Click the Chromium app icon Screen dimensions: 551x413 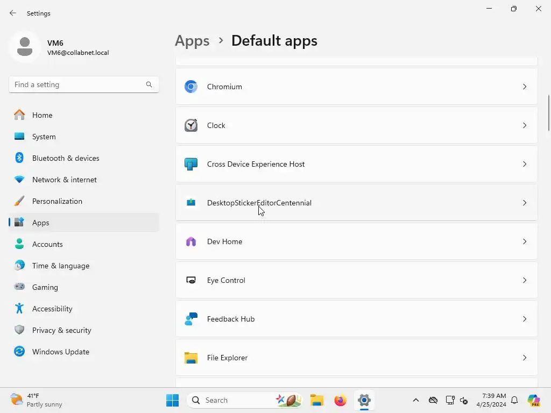(x=191, y=87)
